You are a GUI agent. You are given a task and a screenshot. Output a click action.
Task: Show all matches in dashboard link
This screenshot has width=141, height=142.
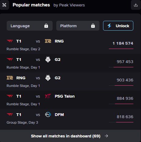coord(66,136)
